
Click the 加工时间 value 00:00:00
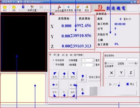(120, 24)
